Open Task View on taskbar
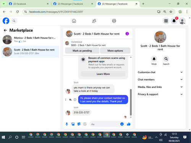The height and width of the screenshot is (143, 191). click(23, 137)
